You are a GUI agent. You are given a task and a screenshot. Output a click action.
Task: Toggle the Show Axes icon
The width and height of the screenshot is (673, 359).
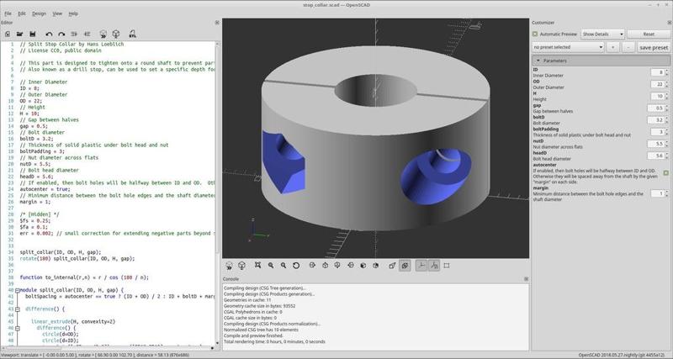(x=420, y=266)
